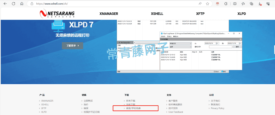Toggle the split screen icon
Viewport: 275px width, 115px height.
(235, 4)
